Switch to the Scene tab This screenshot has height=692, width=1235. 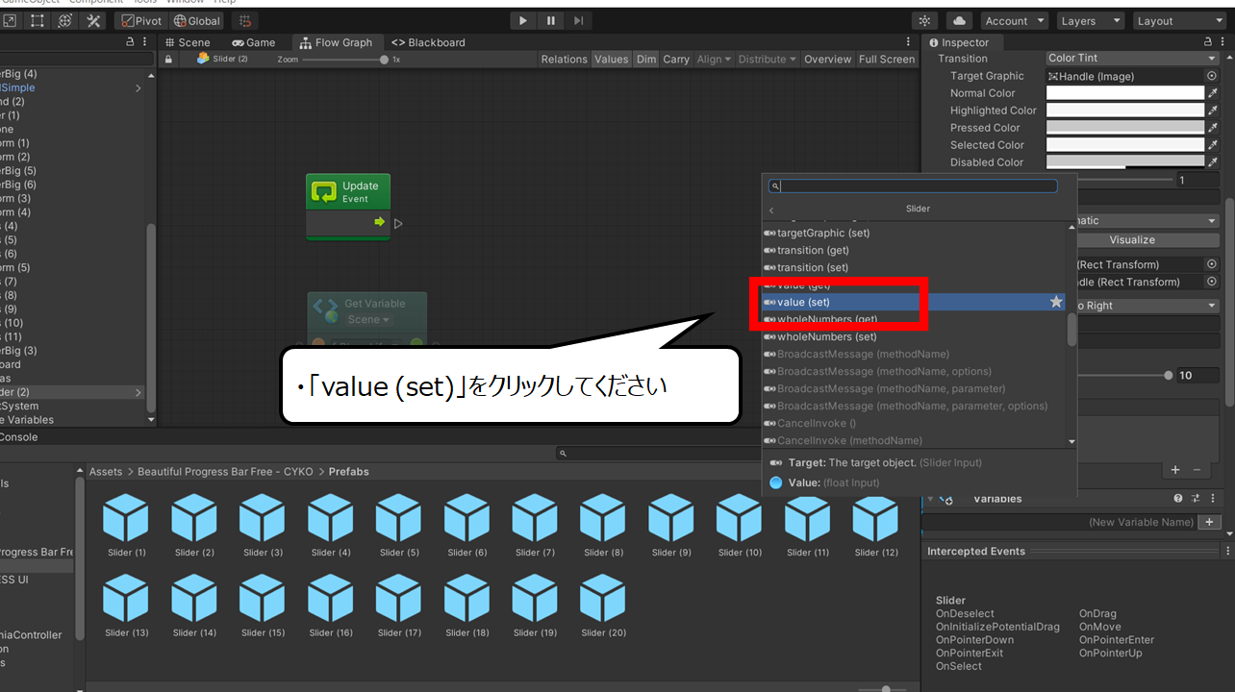(x=188, y=42)
